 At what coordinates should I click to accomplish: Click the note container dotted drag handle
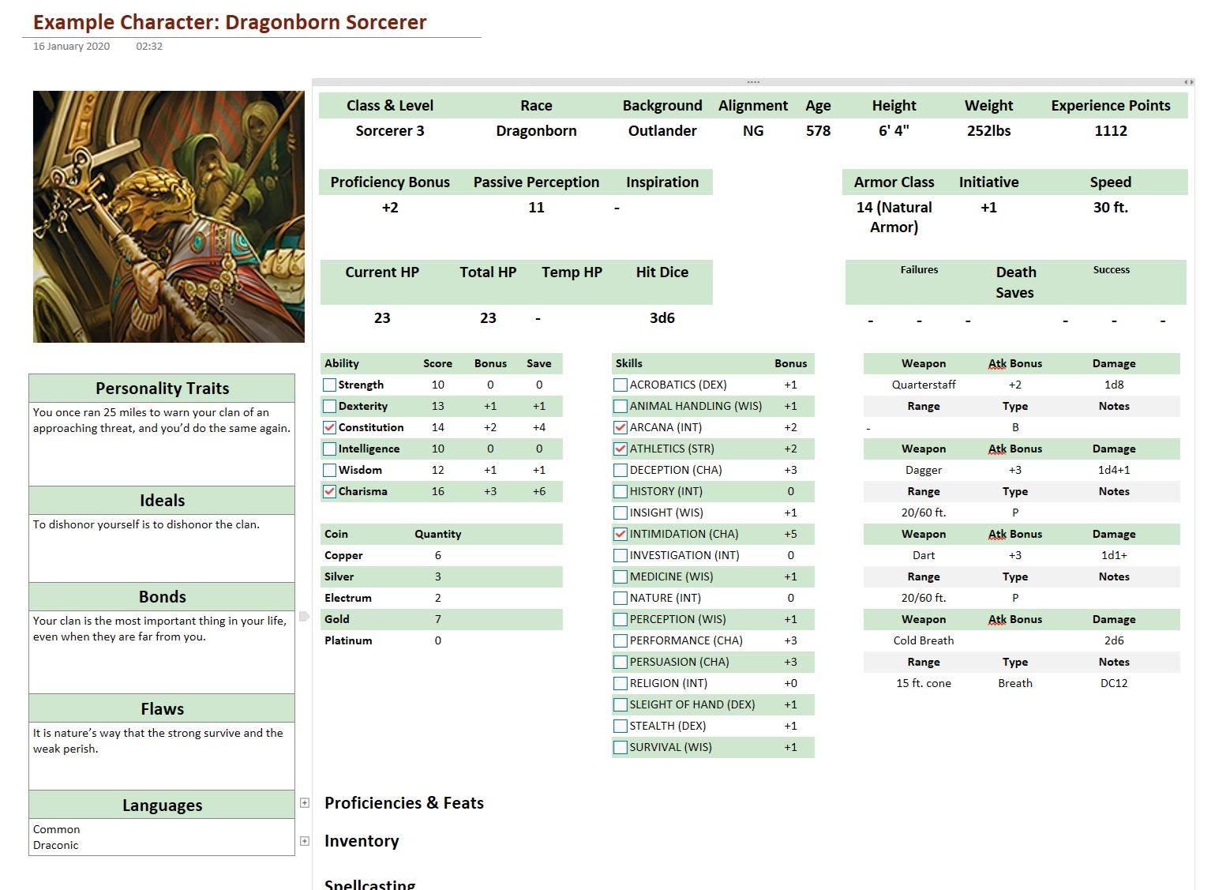point(753,82)
